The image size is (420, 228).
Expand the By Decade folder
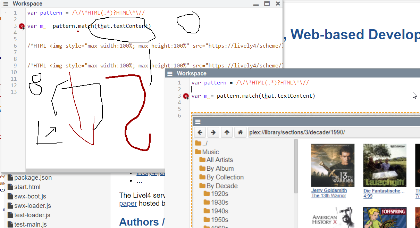221,186
